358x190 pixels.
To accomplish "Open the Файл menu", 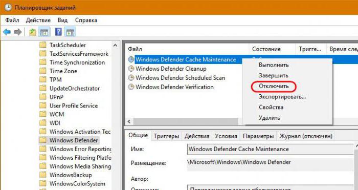I will (12, 20).
